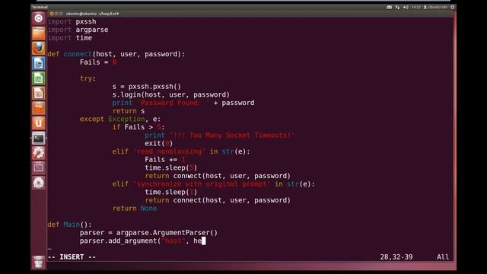Screen dimensions: 487x274
Task: Click the 'time.sleep(5)' line
Action: [x=170, y=167]
